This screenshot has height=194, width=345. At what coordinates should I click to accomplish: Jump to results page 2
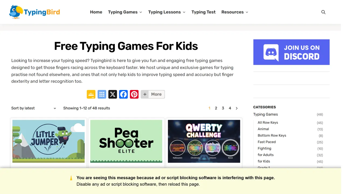click(x=216, y=108)
